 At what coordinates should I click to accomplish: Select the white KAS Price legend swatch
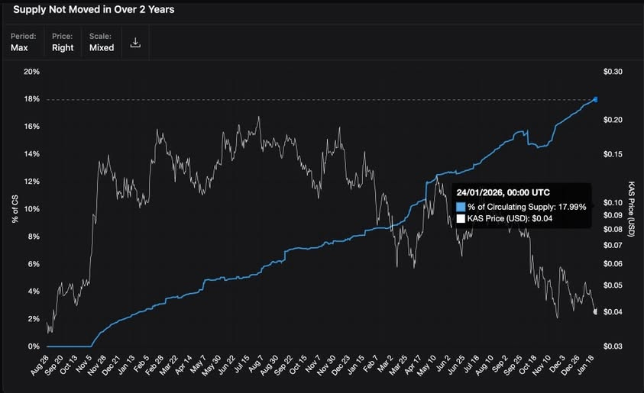pos(461,219)
